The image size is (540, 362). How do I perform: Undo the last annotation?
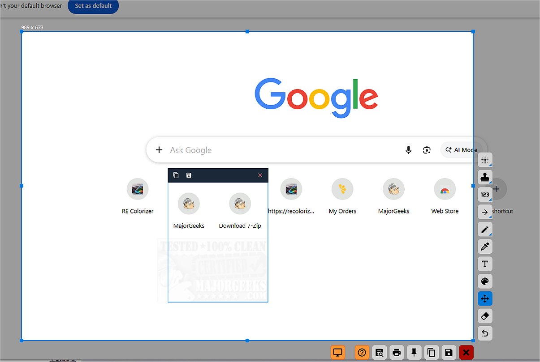point(485,333)
